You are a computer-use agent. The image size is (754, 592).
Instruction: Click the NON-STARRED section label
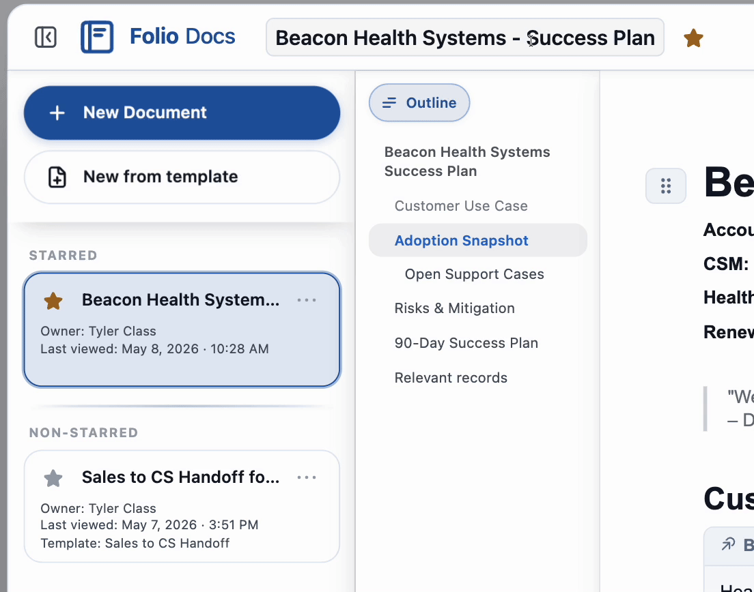pyautogui.click(x=84, y=432)
